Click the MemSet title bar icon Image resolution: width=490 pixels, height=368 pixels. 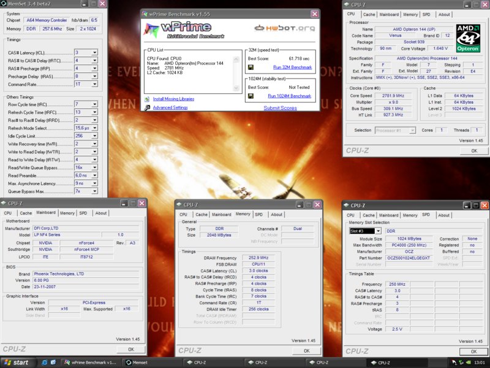click(x=4, y=4)
